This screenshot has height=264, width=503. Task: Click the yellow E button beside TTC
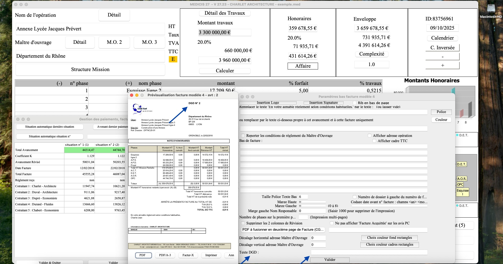[173, 59]
